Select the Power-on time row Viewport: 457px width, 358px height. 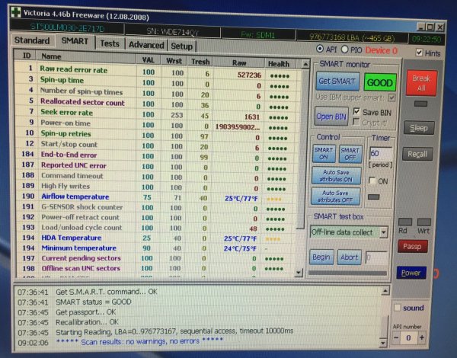click(x=156, y=124)
